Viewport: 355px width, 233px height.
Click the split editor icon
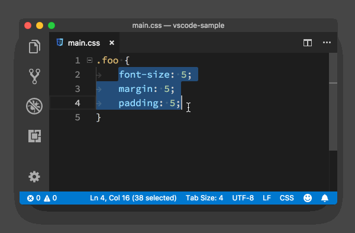pos(308,43)
